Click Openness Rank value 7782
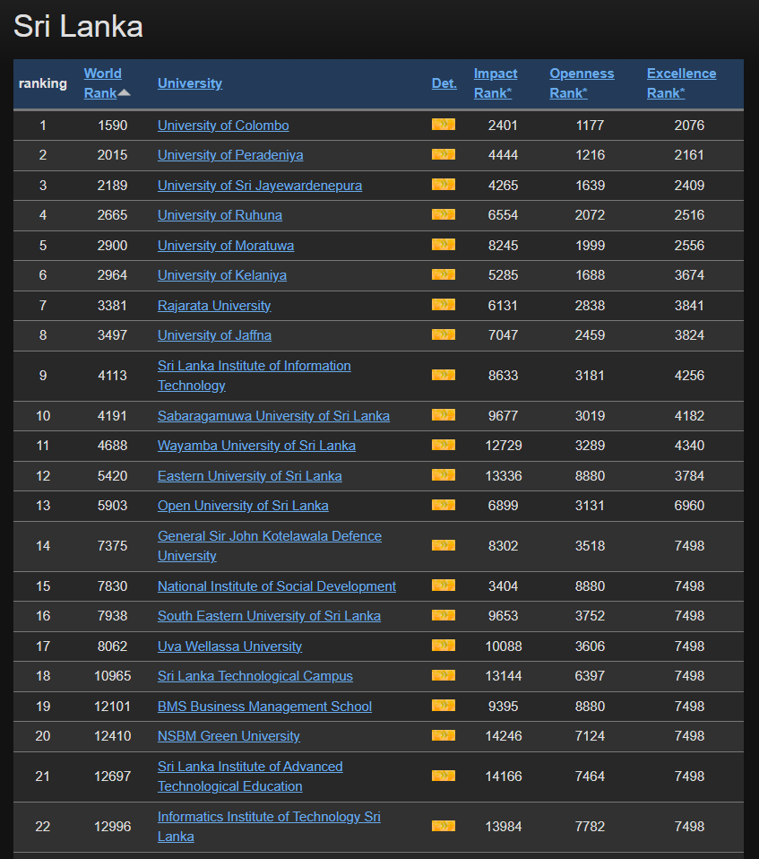Viewport: 759px width, 859px height. point(590,827)
